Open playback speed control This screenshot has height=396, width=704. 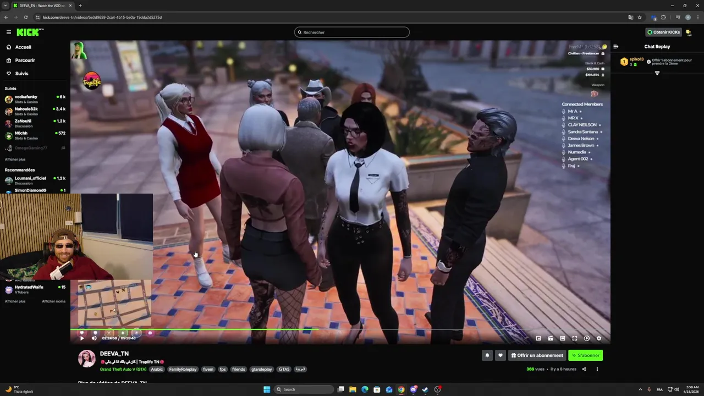coord(587,338)
